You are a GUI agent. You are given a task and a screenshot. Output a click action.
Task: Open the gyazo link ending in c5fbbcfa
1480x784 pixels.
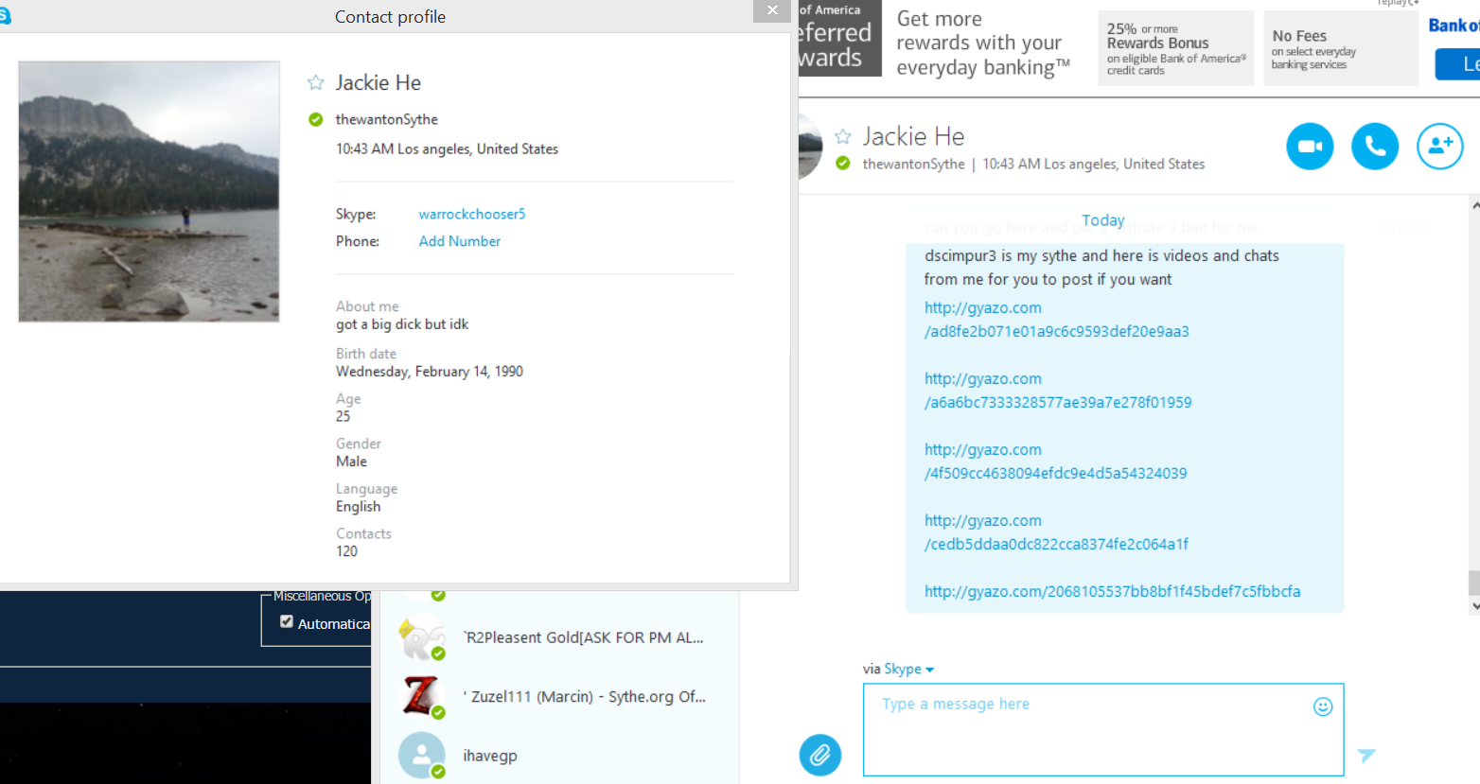pos(1113,591)
